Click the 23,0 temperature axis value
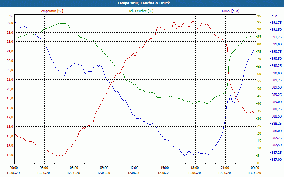 pyautogui.click(x=10, y=61)
